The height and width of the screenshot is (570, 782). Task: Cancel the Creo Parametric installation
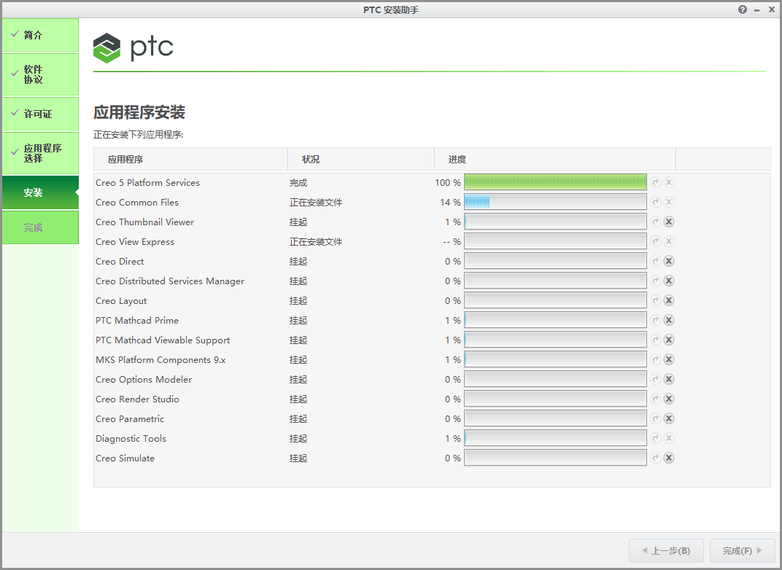(669, 418)
